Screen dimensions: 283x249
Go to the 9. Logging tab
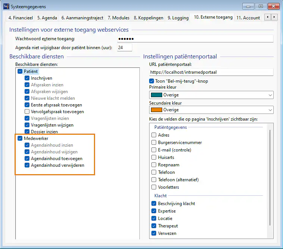pos(178,17)
